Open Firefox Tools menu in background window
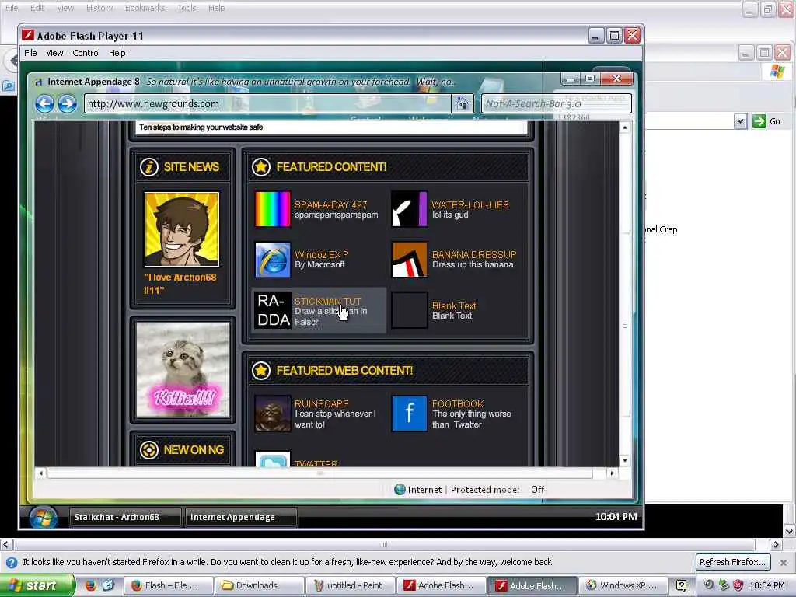 tap(187, 8)
